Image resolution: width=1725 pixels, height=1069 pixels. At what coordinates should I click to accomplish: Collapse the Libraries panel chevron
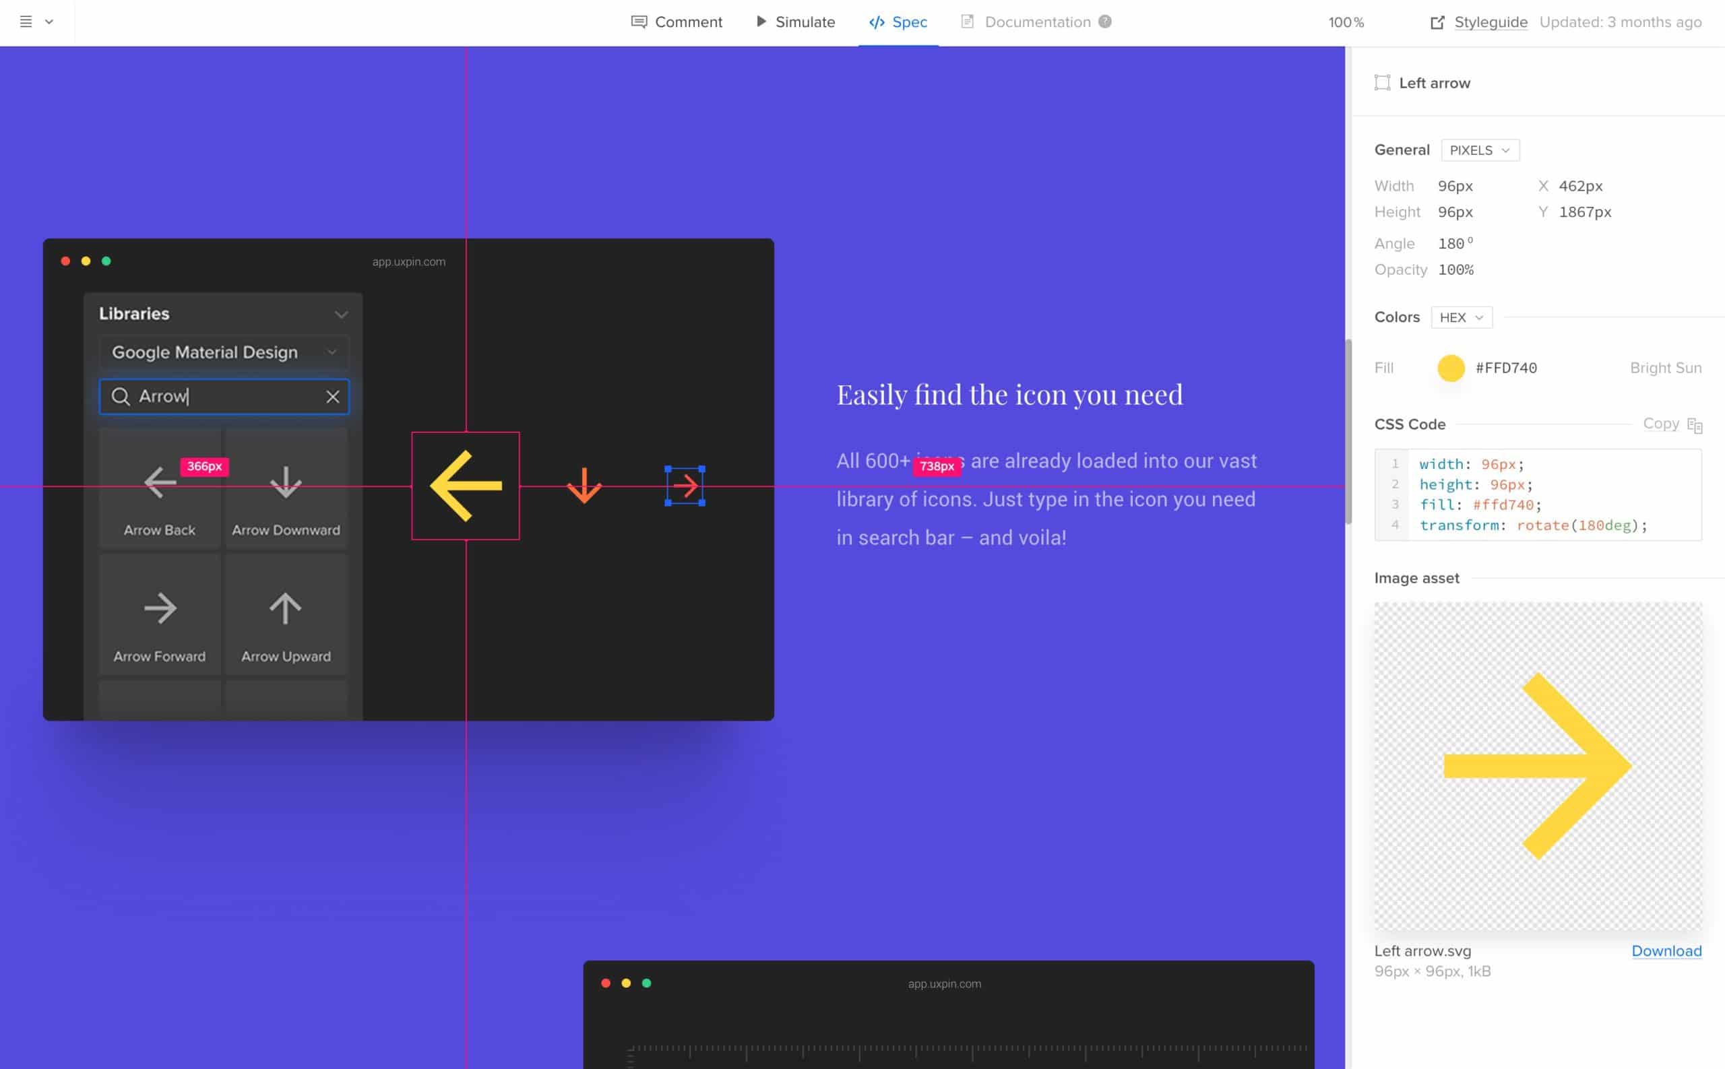[341, 315]
